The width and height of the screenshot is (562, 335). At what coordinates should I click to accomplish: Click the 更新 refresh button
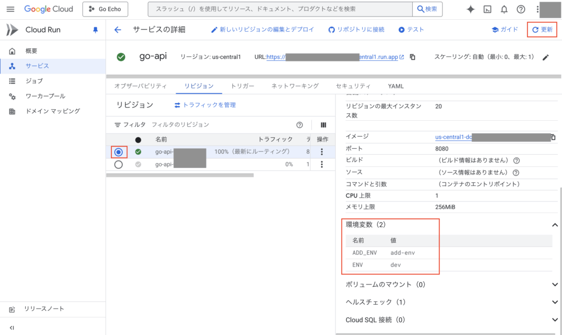tap(542, 30)
